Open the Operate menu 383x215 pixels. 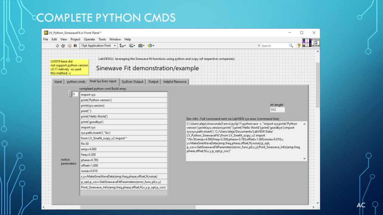click(x=89, y=39)
